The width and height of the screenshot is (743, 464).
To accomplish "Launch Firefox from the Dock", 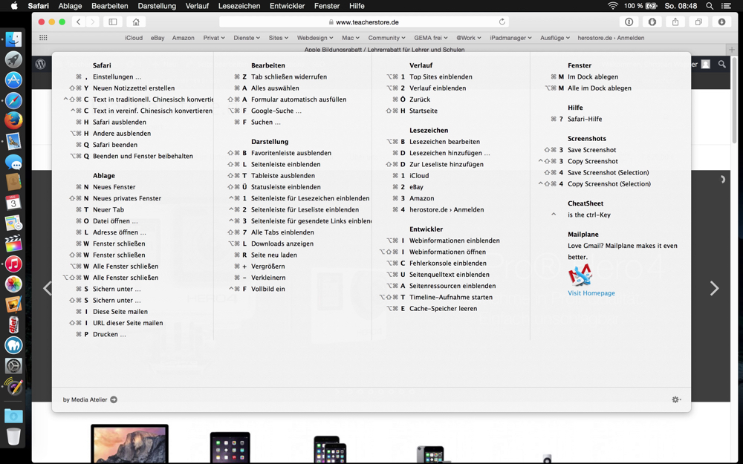I will tap(13, 121).
